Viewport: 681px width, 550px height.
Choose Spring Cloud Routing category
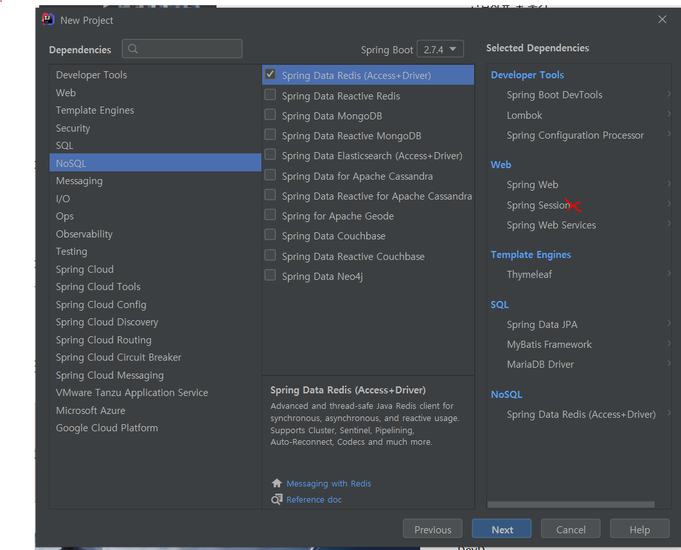155,339
